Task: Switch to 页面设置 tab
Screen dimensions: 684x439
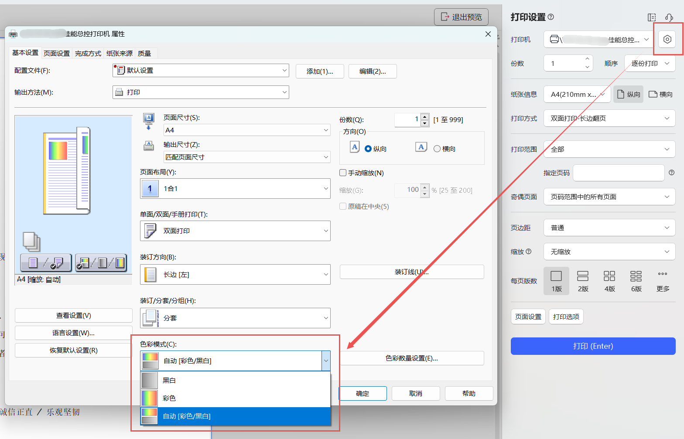Action: (57, 53)
